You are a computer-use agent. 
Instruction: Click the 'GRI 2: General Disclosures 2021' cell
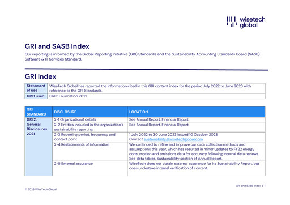click(x=39, y=147)
